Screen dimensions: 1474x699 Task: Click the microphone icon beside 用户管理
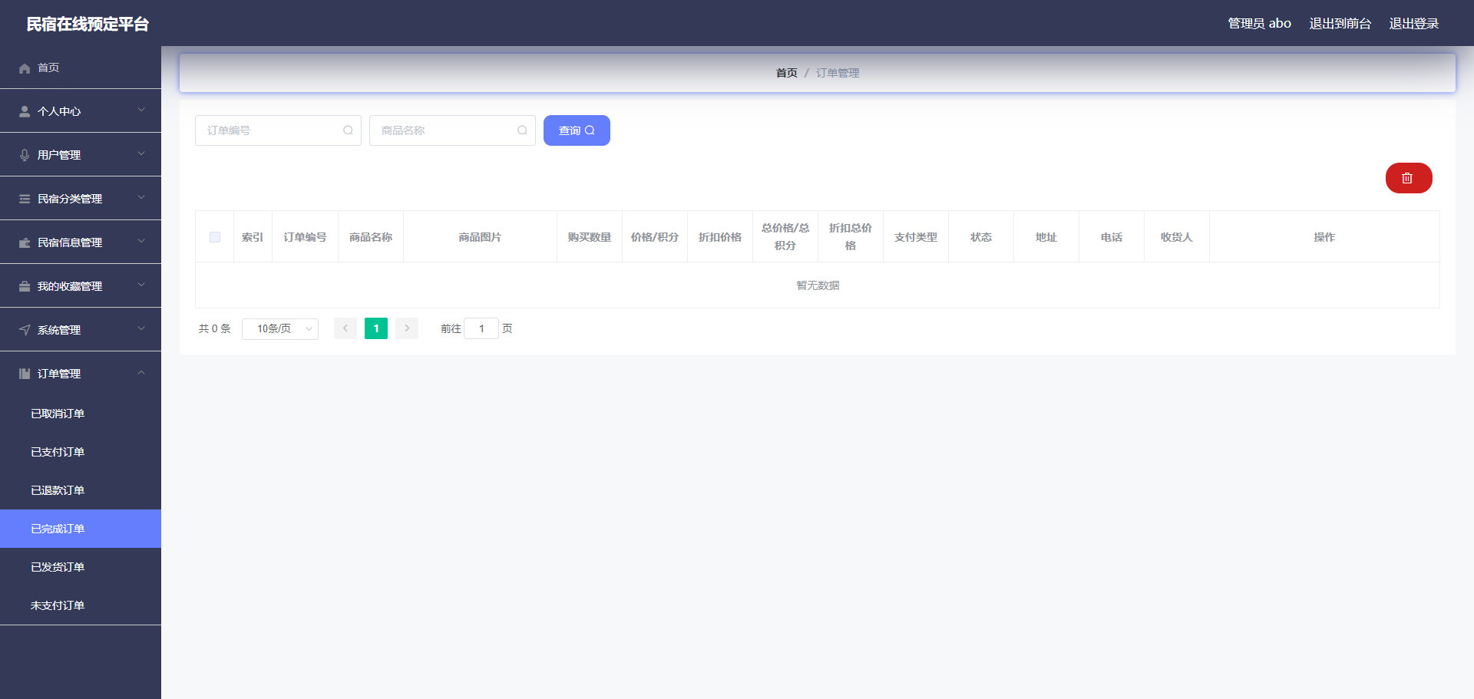pyautogui.click(x=25, y=156)
